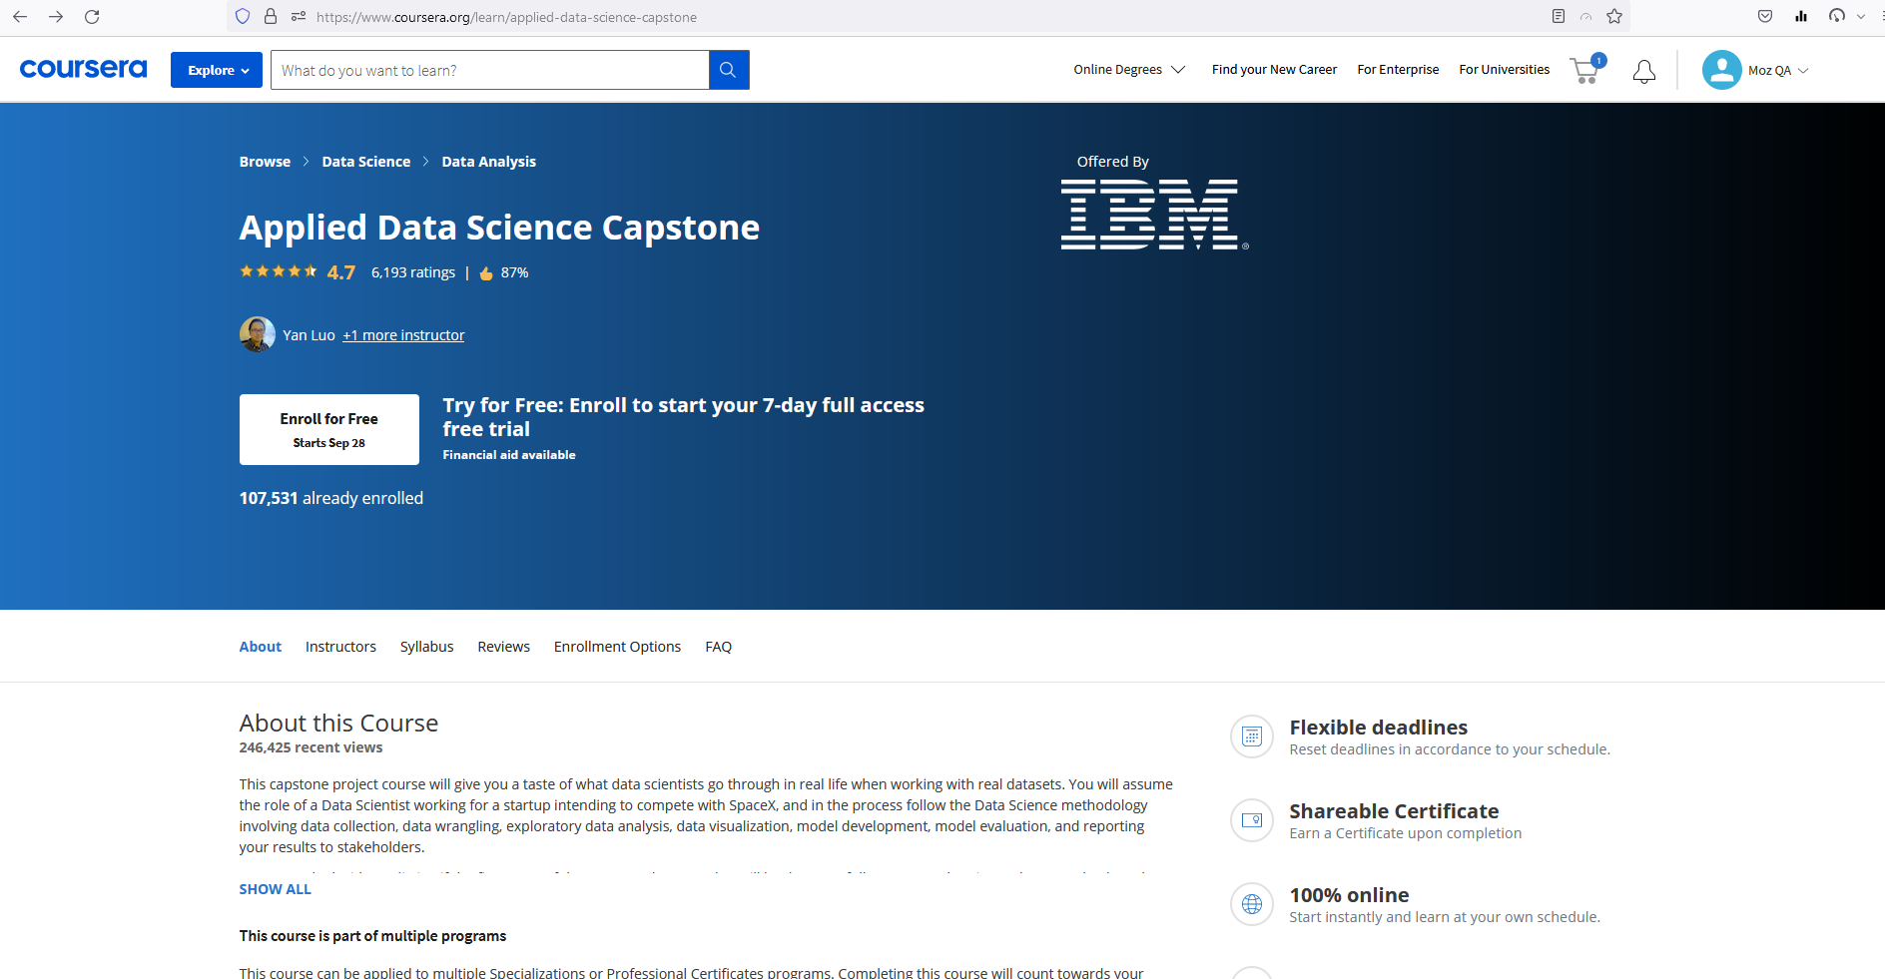Toggle the tracking protection shield icon
Image resolution: width=1885 pixels, height=979 pixels.
(x=242, y=16)
